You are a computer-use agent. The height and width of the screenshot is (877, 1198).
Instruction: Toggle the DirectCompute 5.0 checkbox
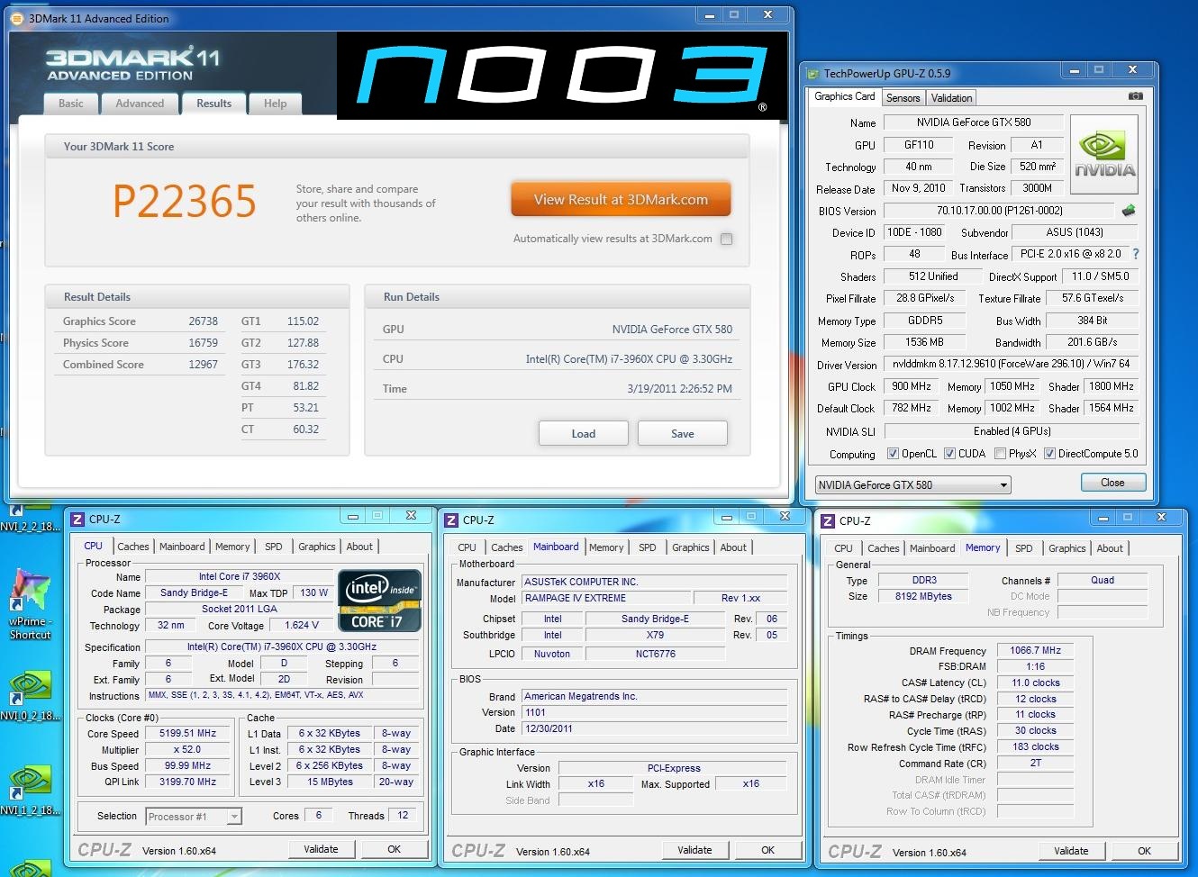point(1049,454)
